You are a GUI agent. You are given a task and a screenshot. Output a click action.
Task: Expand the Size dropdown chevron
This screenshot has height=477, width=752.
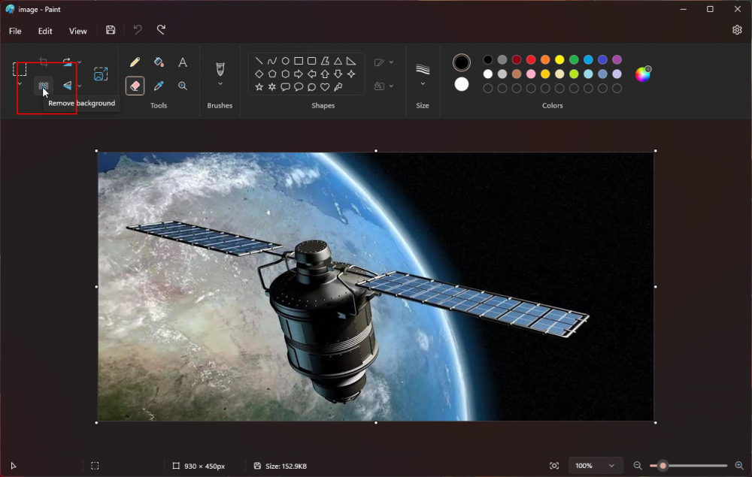[423, 84]
